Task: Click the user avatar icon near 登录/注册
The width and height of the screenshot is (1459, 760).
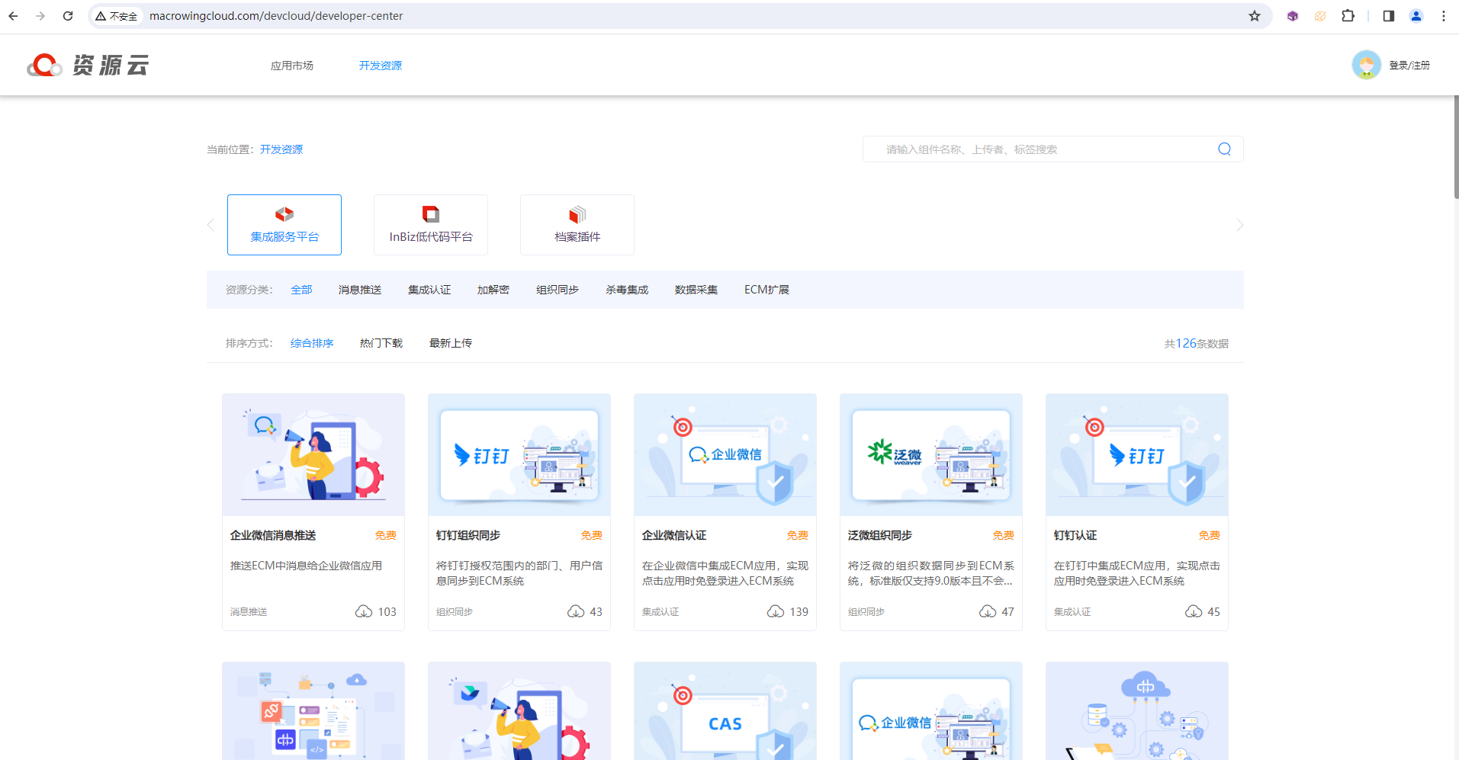Action: 1366,65
